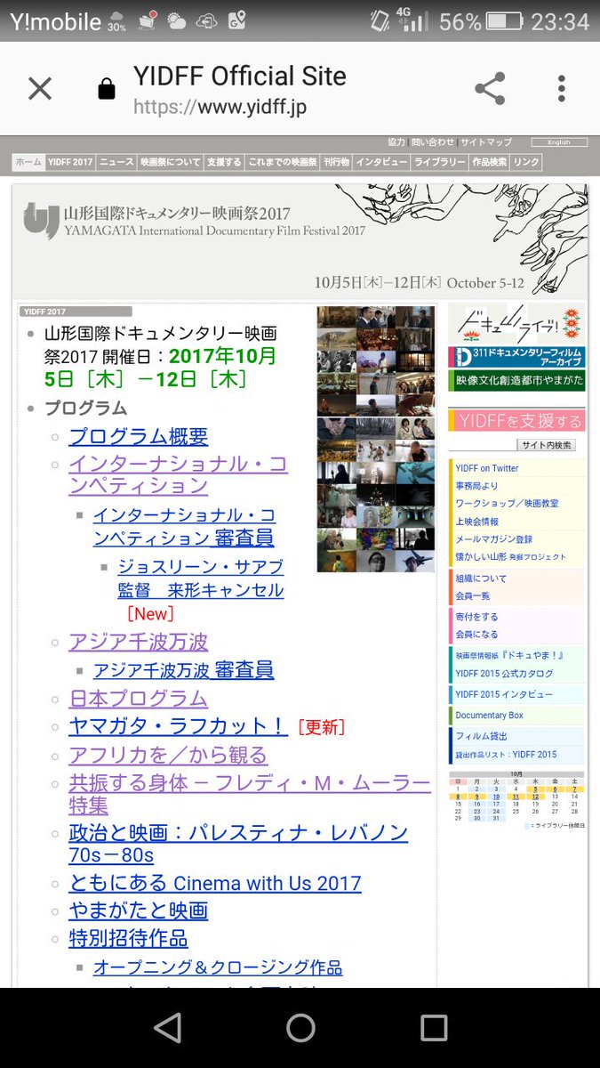Tap the map location notification icon
This screenshot has height=1068, width=600.
(236, 20)
